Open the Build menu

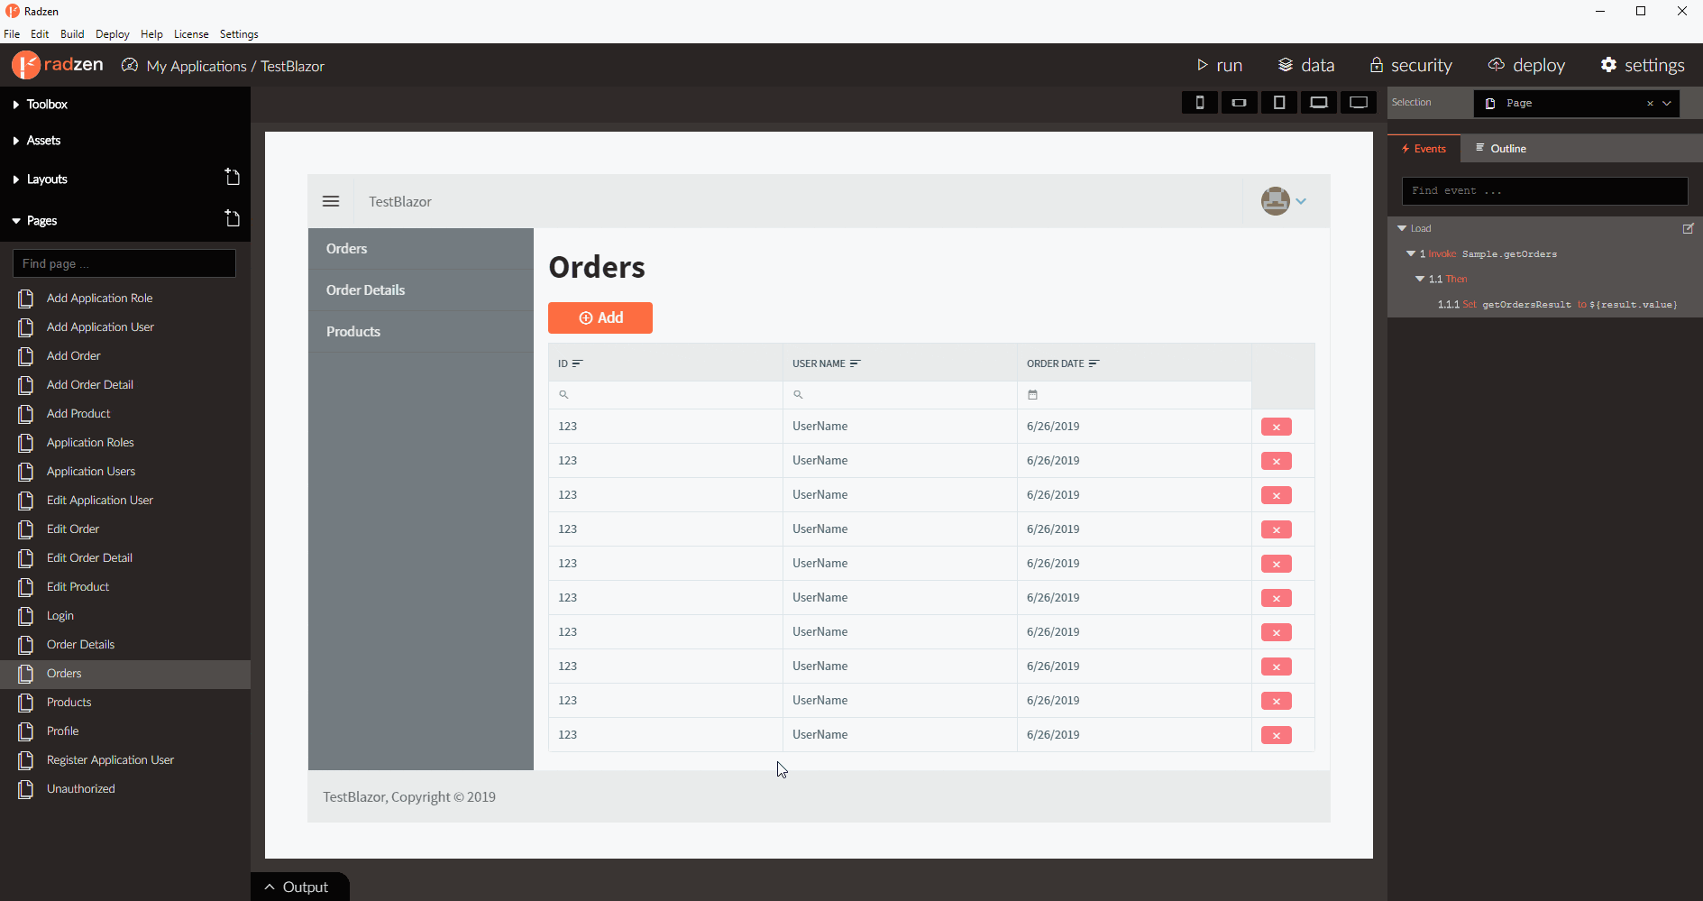72,34
